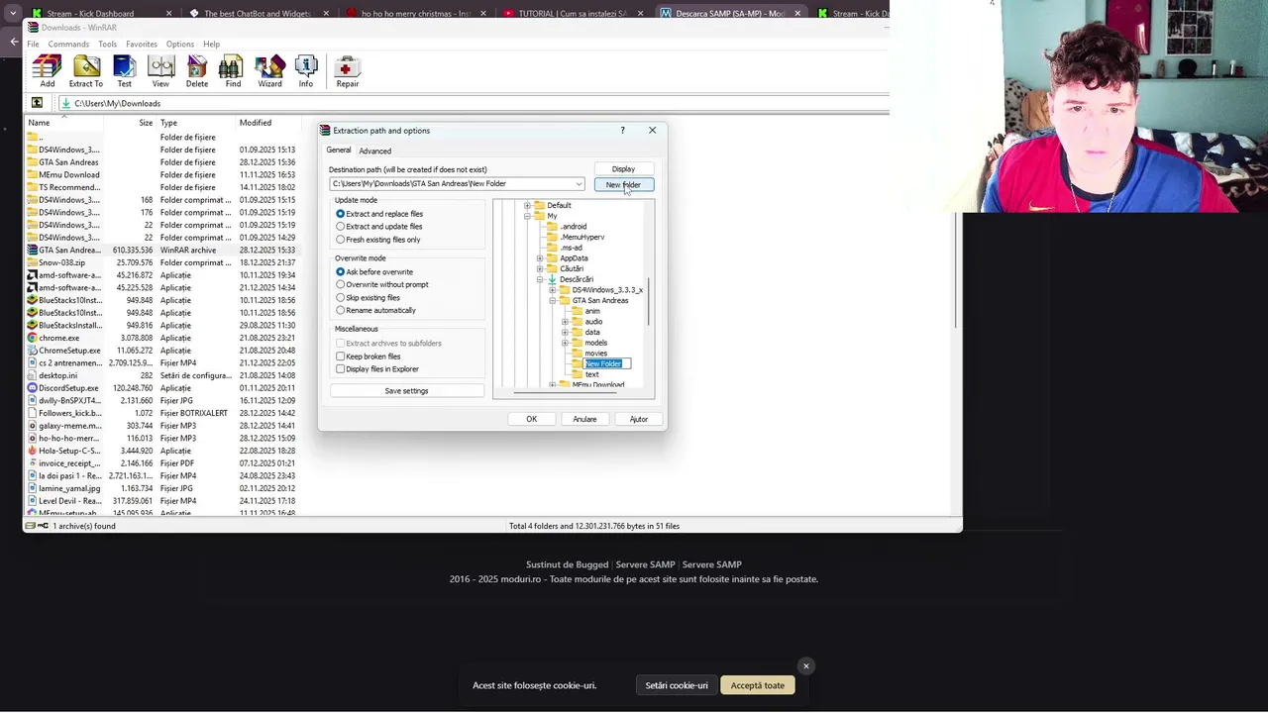Click the Descărcări green download arrow icon

552,279
